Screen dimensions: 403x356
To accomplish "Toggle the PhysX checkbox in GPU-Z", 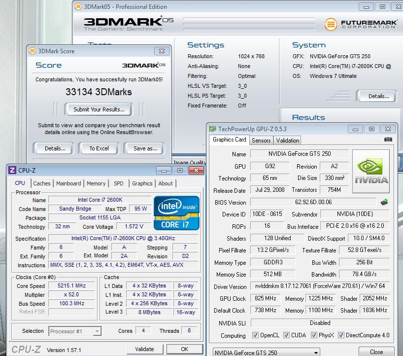I will 314,335.
